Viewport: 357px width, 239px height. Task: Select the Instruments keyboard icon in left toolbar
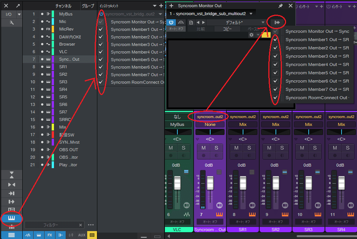tap(12, 219)
